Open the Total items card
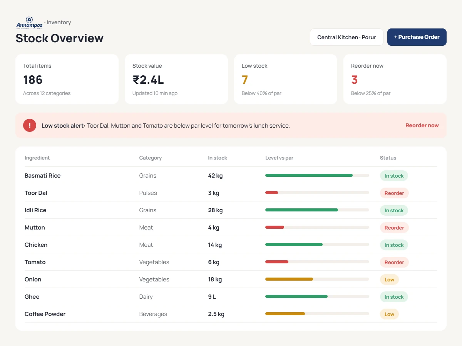 (x=67, y=79)
